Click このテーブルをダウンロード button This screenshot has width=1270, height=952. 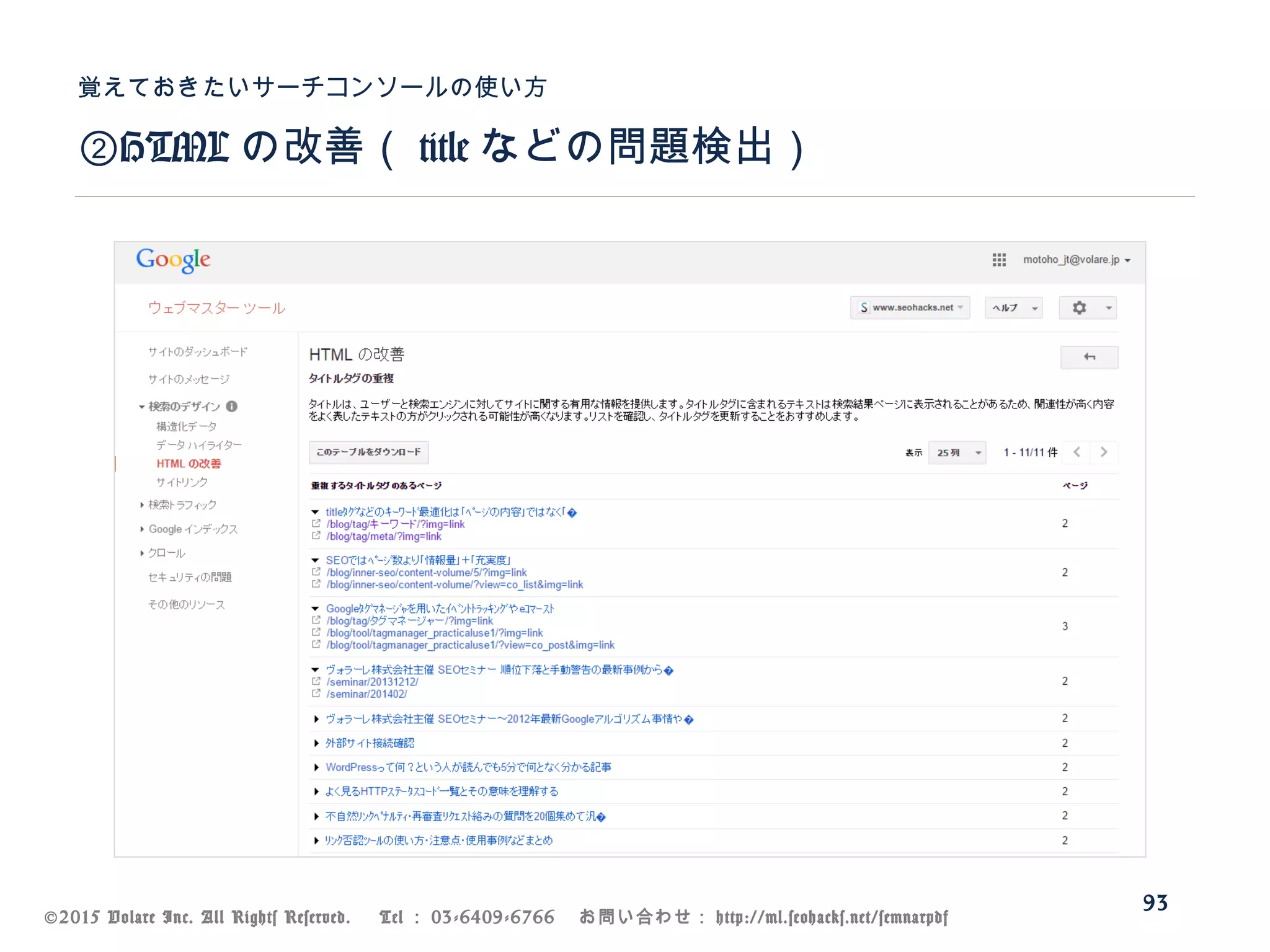coord(368,452)
